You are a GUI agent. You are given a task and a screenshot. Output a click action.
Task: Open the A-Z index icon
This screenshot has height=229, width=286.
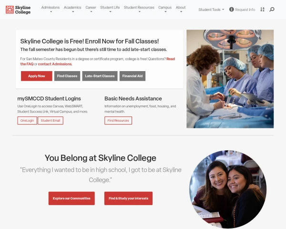[x=262, y=10]
